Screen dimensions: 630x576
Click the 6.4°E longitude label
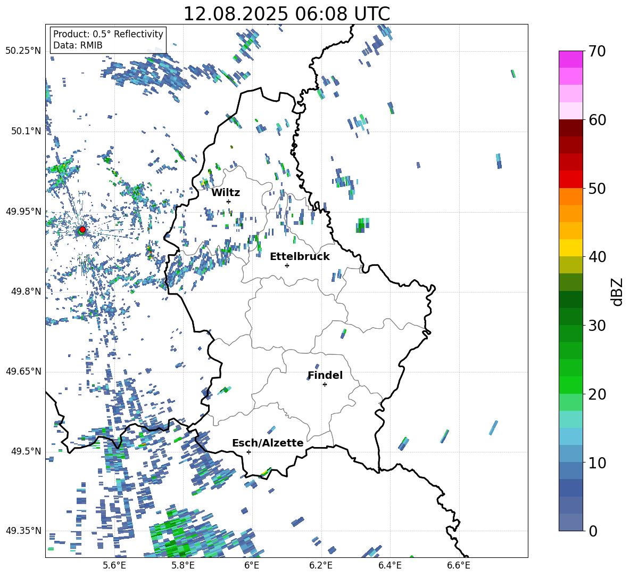[389, 565]
